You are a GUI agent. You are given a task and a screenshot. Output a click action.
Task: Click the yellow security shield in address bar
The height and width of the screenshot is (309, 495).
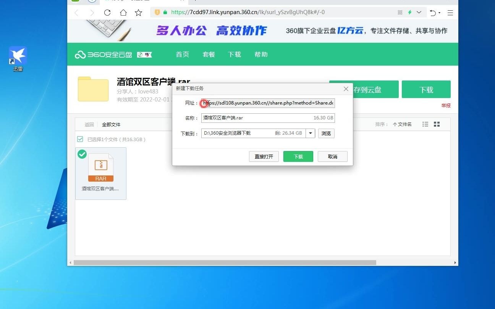(x=157, y=12)
